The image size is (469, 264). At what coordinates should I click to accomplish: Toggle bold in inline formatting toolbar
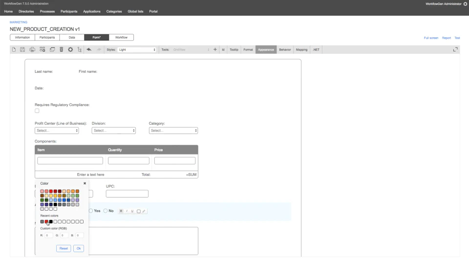pos(121,211)
